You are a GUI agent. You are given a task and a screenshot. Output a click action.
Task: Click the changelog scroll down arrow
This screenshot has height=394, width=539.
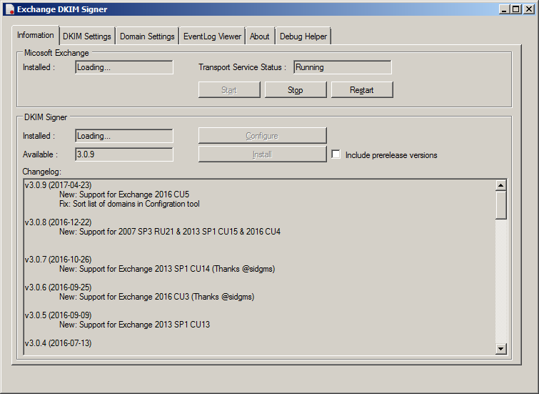(501, 348)
